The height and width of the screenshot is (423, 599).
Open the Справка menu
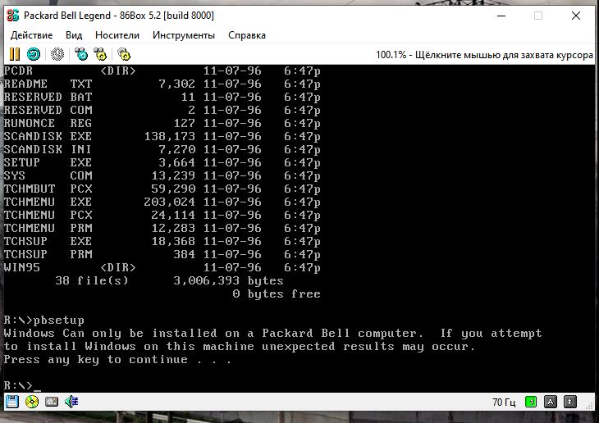coord(247,35)
